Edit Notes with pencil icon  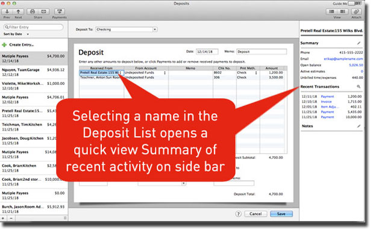coord(359,126)
